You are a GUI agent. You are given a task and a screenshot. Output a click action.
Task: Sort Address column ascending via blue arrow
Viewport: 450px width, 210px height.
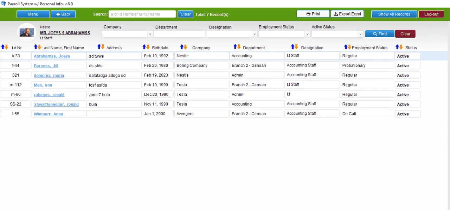[99, 47]
